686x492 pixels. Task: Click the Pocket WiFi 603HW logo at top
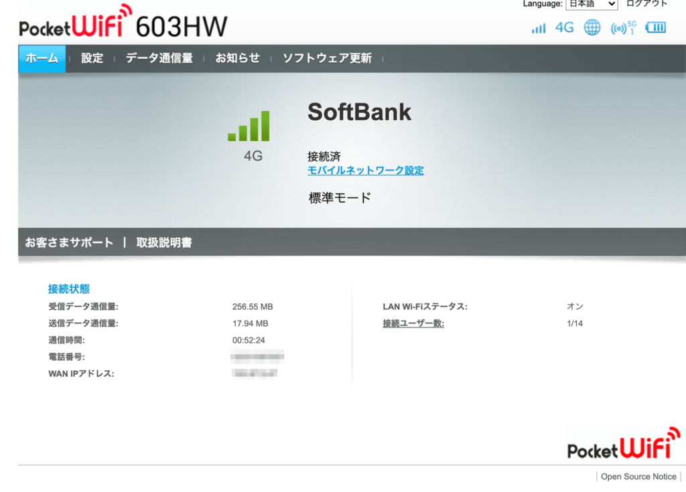point(123,22)
